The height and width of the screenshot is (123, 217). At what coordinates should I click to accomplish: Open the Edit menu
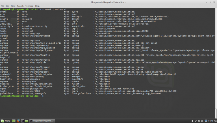coord(7,6)
